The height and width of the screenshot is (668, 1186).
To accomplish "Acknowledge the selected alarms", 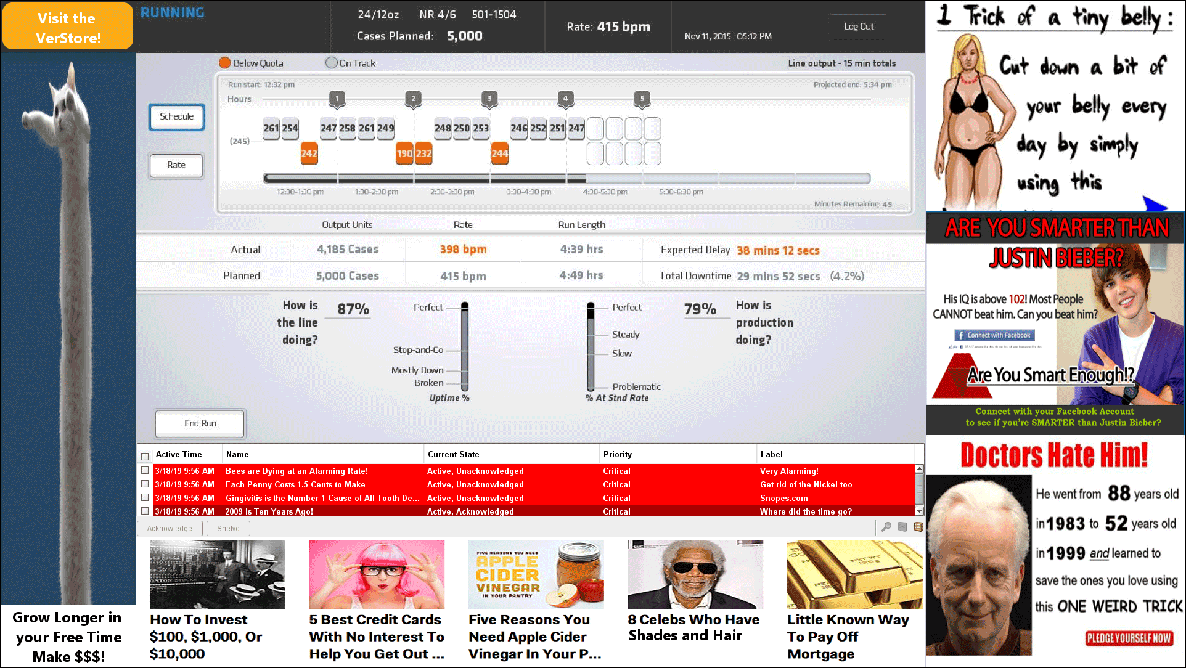I will [170, 528].
